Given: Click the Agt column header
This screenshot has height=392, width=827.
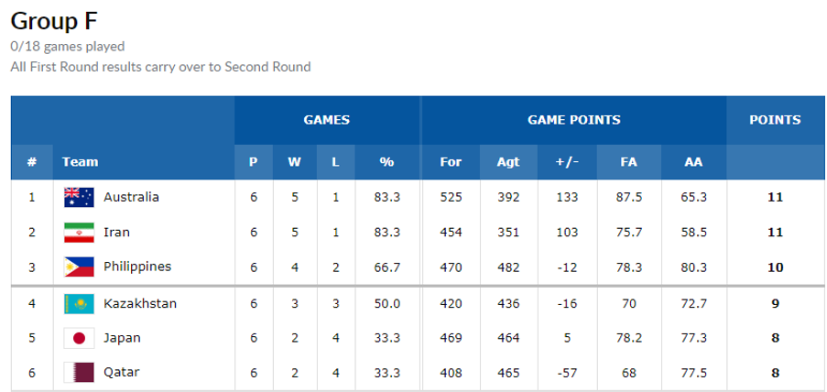Looking at the screenshot, I should pyautogui.click(x=508, y=162).
